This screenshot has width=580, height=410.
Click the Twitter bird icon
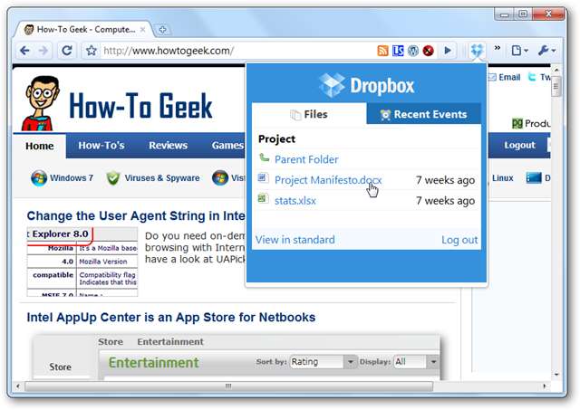pos(532,77)
